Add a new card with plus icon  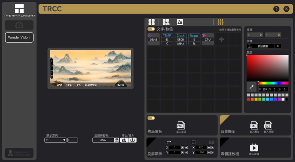(x=221, y=39)
